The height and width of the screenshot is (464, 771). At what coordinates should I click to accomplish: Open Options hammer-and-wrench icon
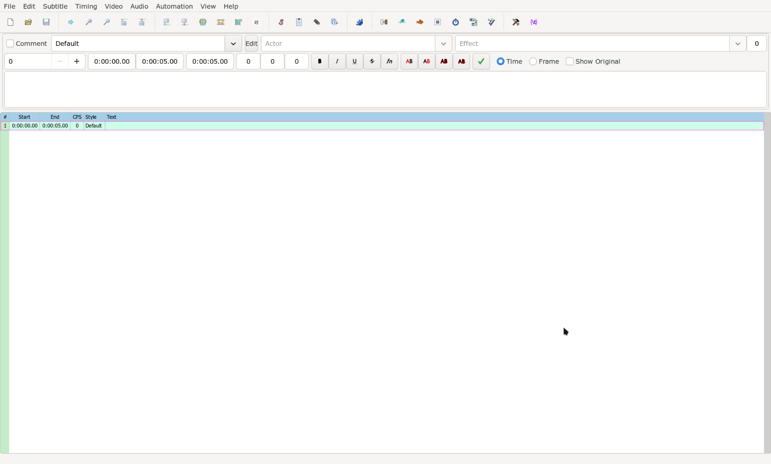516,22
